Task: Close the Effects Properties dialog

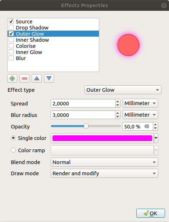Action: tap(164, 5)
